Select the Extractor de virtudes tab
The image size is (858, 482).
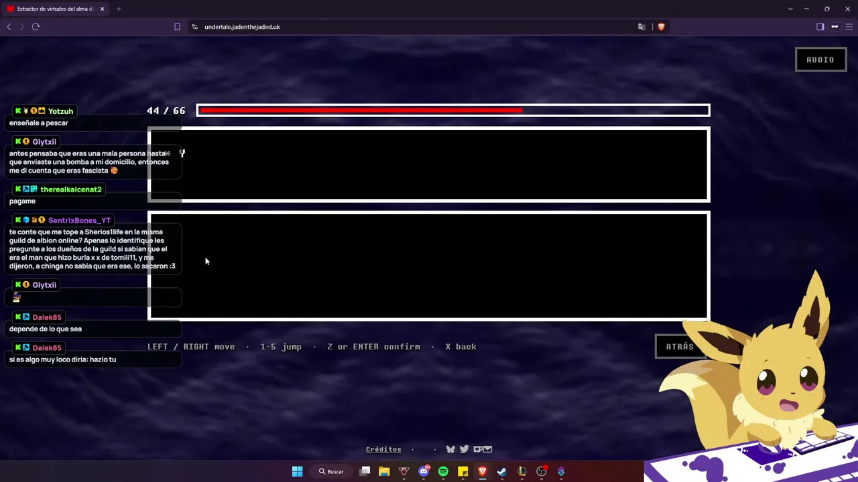pos(55,9)
